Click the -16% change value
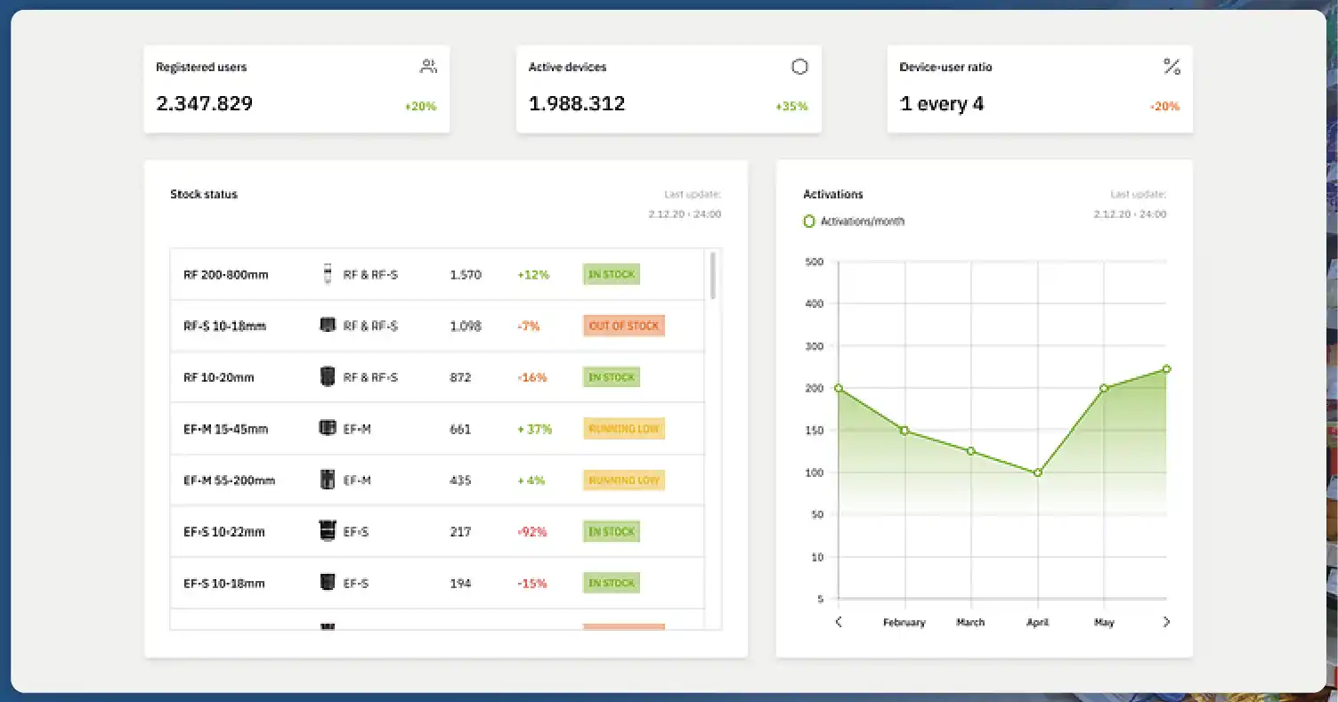 tap(532, 377)
